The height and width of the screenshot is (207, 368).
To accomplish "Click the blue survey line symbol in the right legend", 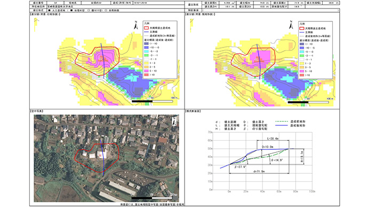I will 302,33.
